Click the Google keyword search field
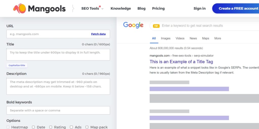This screenshot has height=129, width=259. point(205,26)
